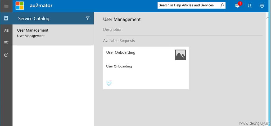Click the scrollbar up arrow
Viewport: 271px width, 126px height.
pyautogui.click(x=268, y=18)
